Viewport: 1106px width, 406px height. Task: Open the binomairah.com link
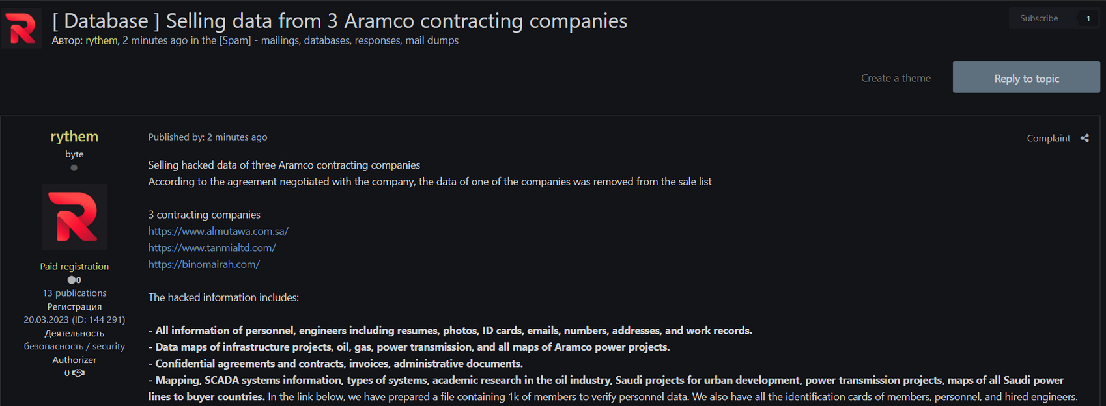pyautogui.click(x=204, y=264)
